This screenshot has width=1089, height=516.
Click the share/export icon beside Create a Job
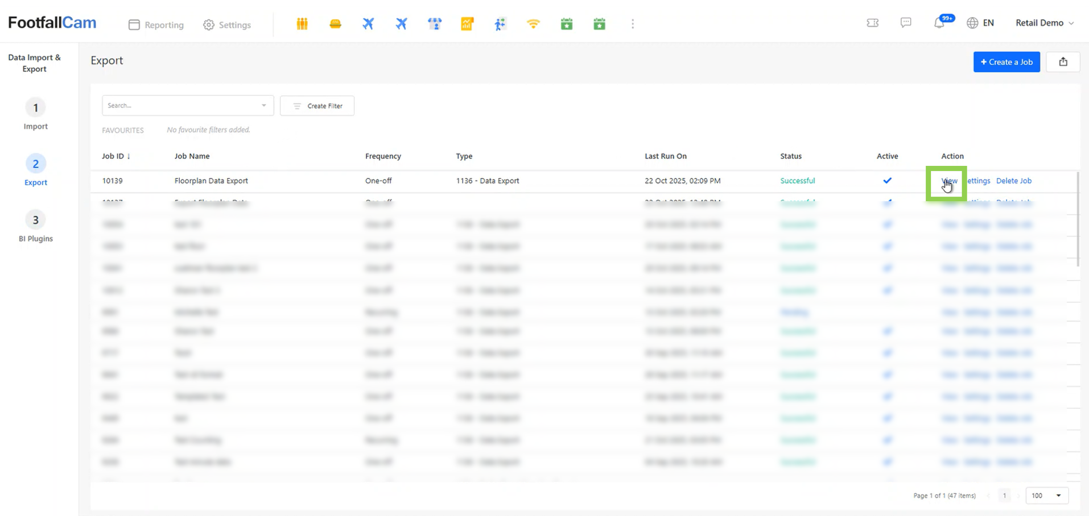1063,62
